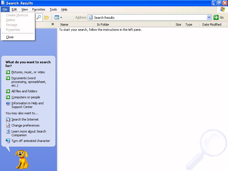Minimize the Search Results window

coord(214,3)
